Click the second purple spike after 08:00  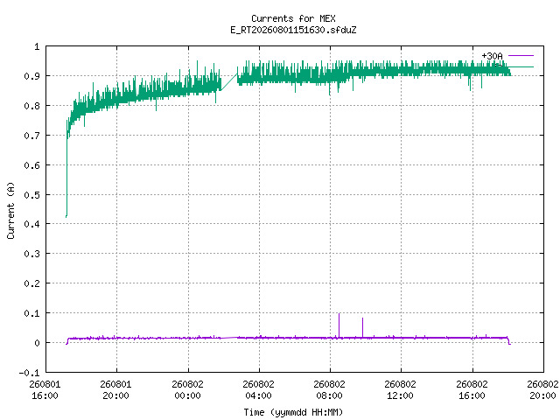(362, 327)
